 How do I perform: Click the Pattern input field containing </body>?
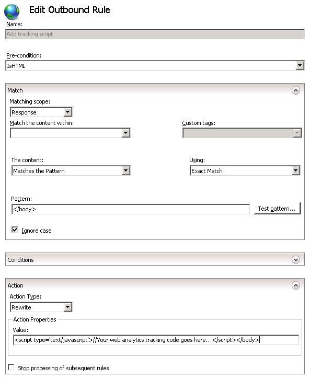(x=131, y=209)
